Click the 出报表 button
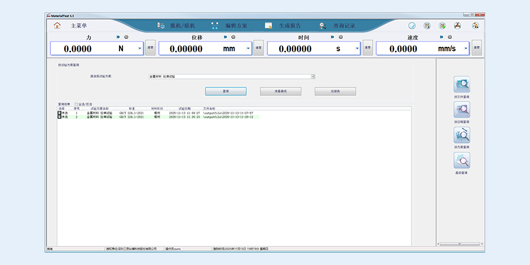The height and width of the screenshot is (265, 530). (x=335, y=91)
